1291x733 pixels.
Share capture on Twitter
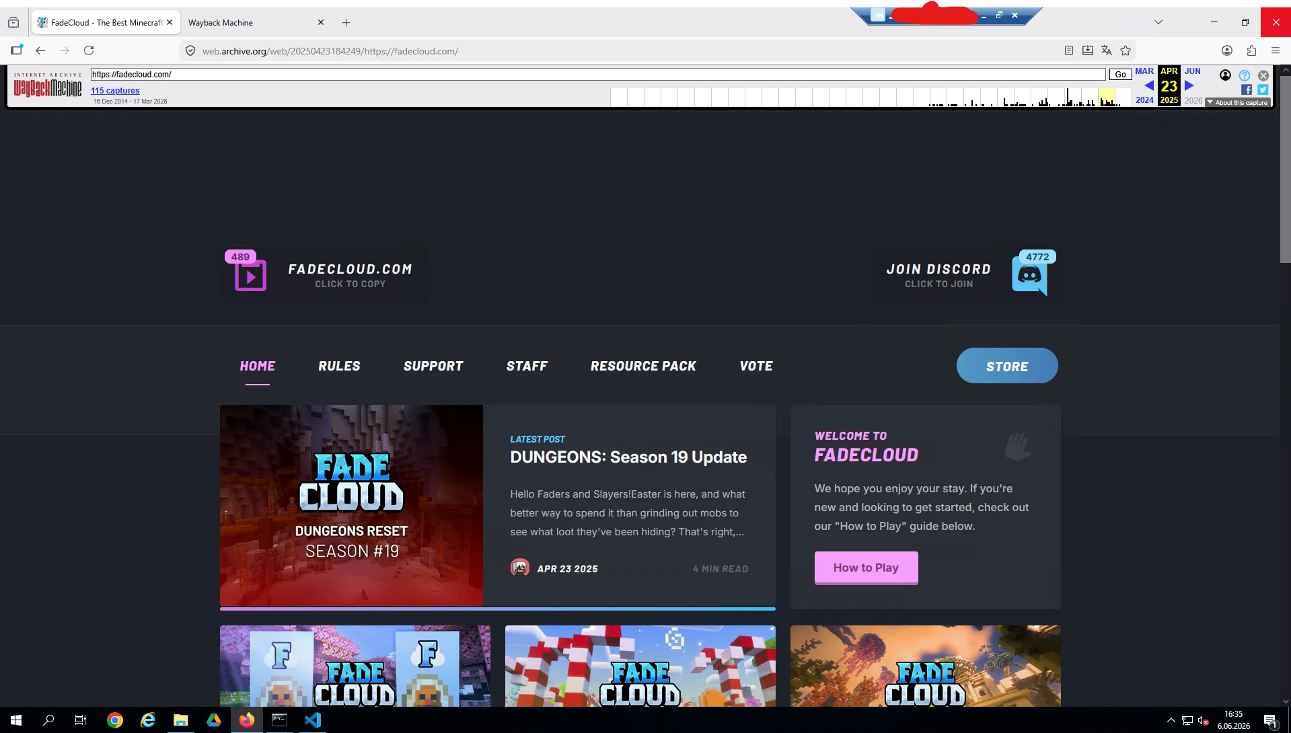coord(1263,89)
